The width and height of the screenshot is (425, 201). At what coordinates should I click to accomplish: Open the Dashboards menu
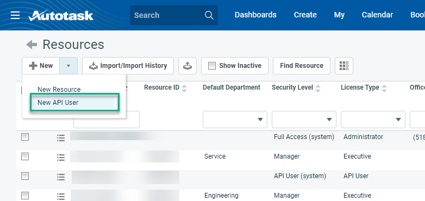[x=255, y=15]
